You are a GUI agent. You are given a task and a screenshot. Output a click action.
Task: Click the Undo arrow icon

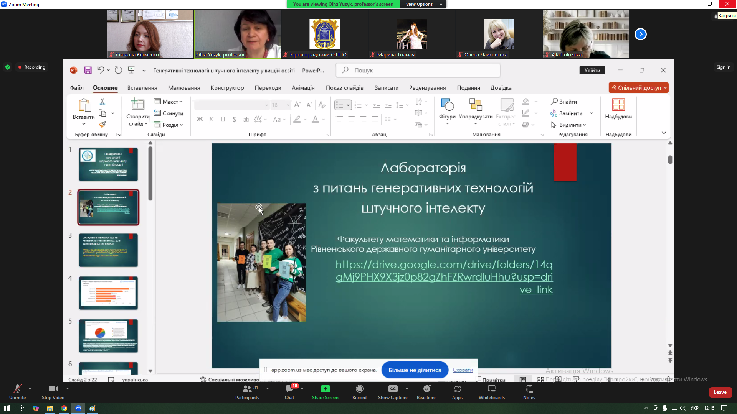(x=101, y=70)
